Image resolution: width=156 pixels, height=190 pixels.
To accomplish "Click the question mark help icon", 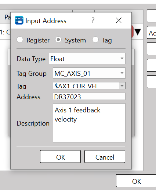I will click(x=93, y=21).
